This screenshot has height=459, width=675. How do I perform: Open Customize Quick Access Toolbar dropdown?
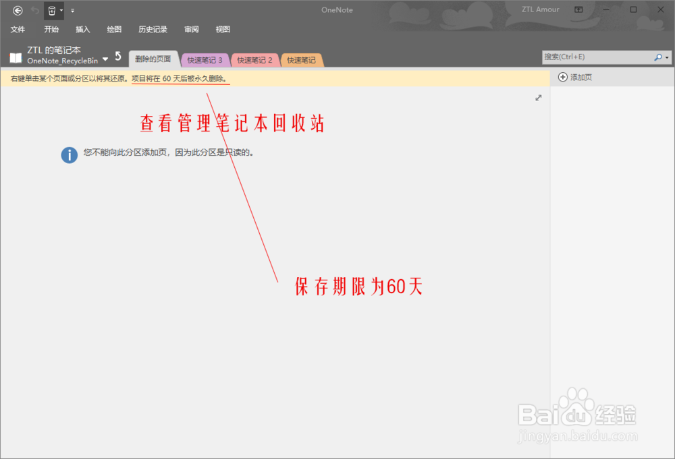[72, 10]
